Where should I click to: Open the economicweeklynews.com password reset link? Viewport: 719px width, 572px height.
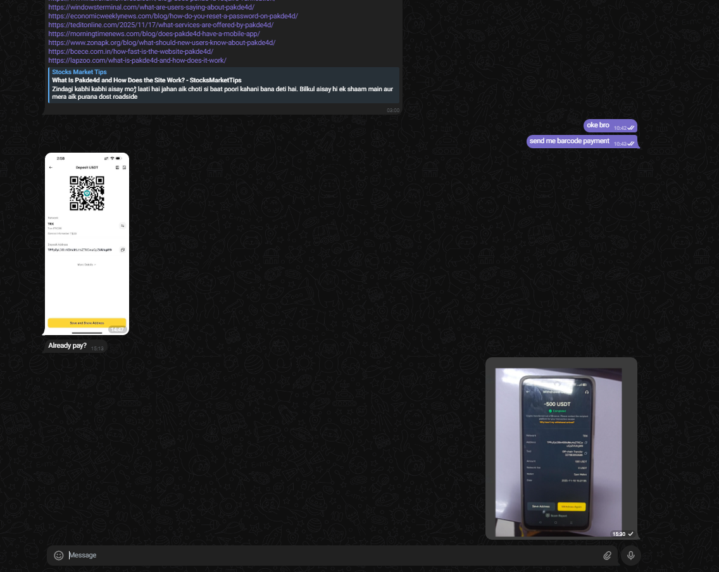click(x=173, y=16)
